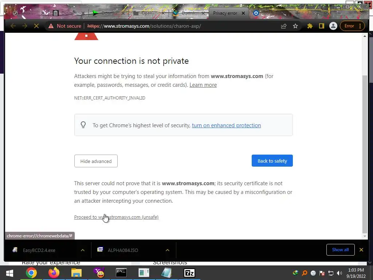Click the Back to safety button
The image size is (373, 280).
(272, 161)
